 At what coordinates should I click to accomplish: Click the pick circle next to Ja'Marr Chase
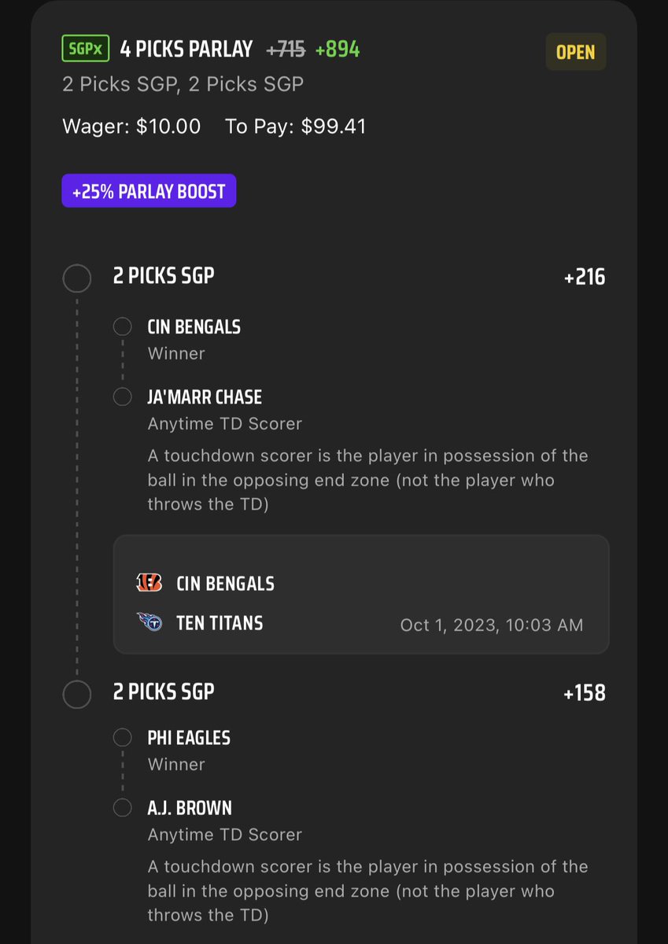(122, 396)
